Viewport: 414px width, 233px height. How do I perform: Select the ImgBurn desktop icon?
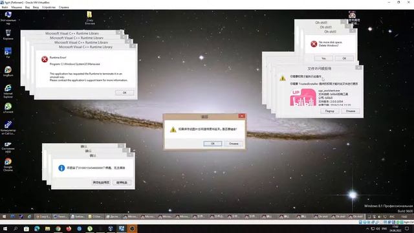[8, 71]
